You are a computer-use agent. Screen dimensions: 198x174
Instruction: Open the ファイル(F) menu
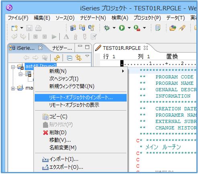pyautogui.click(x=18, y=18)
